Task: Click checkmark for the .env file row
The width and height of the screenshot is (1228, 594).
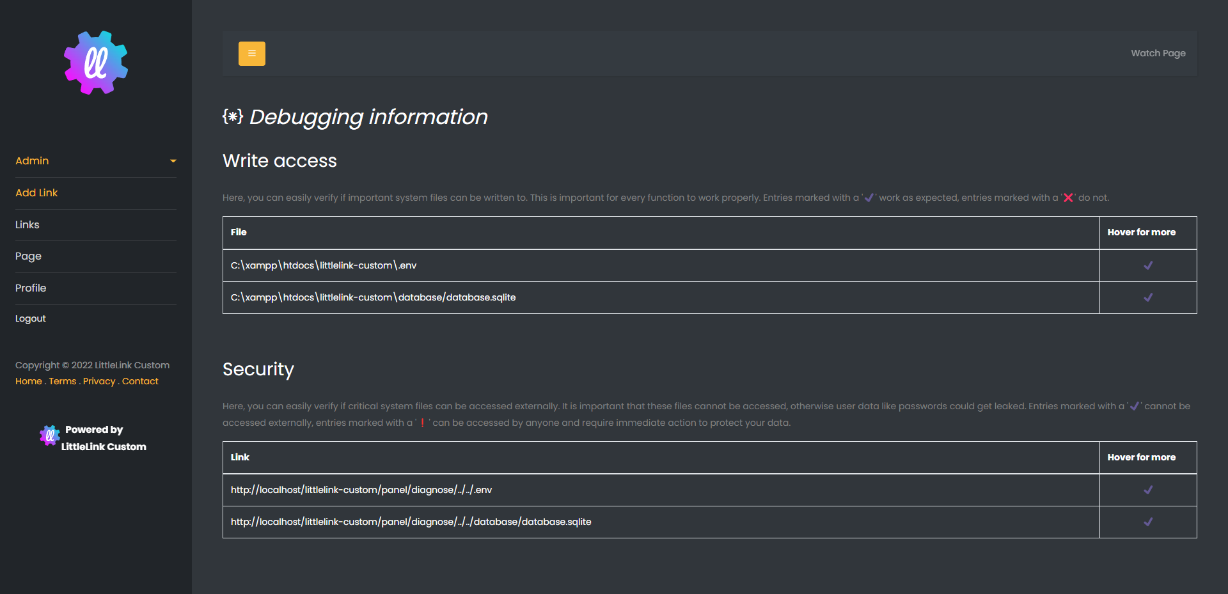Action: pyautogui.click(x=1148, y=265)
